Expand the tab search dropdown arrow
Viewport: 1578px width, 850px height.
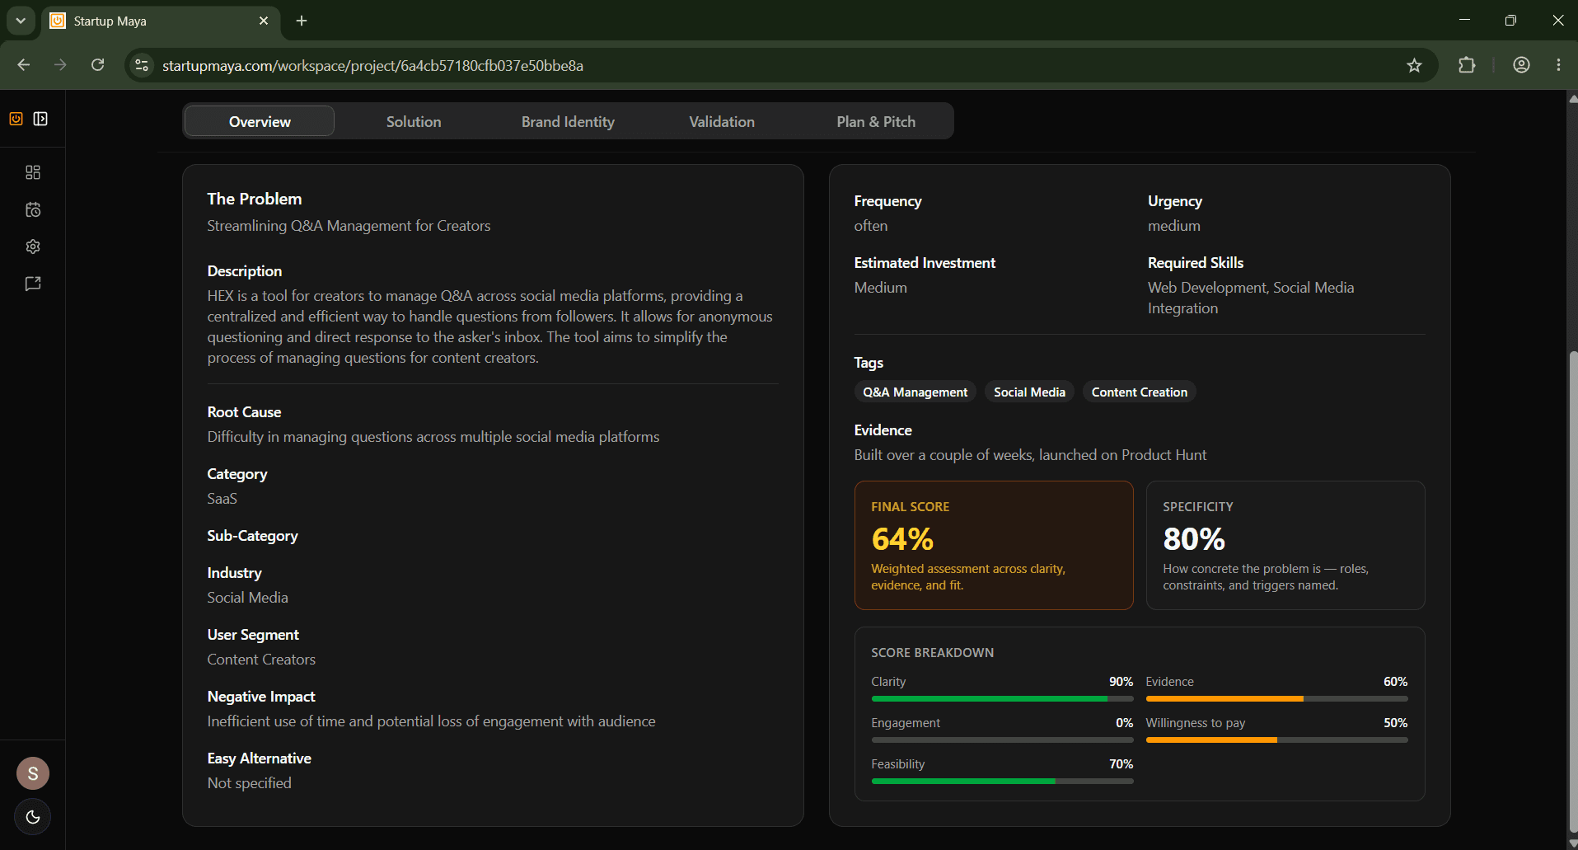coord(21,21)
